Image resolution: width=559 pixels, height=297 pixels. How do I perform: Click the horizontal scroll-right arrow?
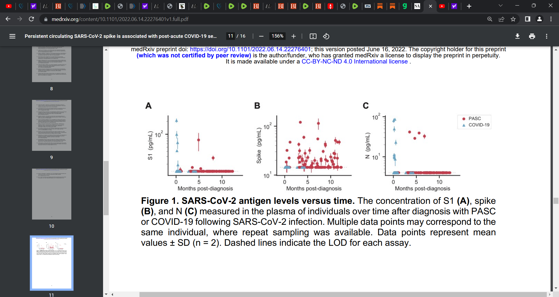[550, 294]
